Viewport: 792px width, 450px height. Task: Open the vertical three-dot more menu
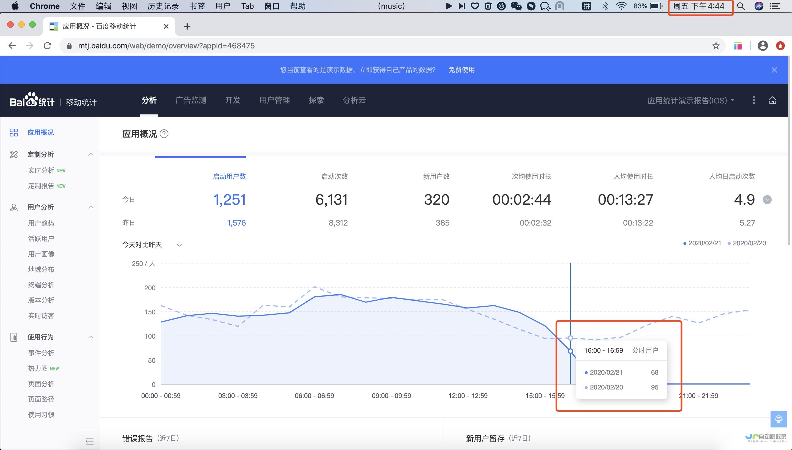[754, 100]
